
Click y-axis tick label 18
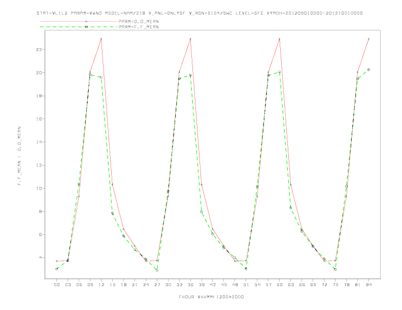point(39,96)
